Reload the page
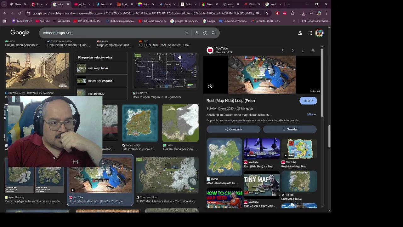The width and height of the screenshot is (403, 227). 20,13
